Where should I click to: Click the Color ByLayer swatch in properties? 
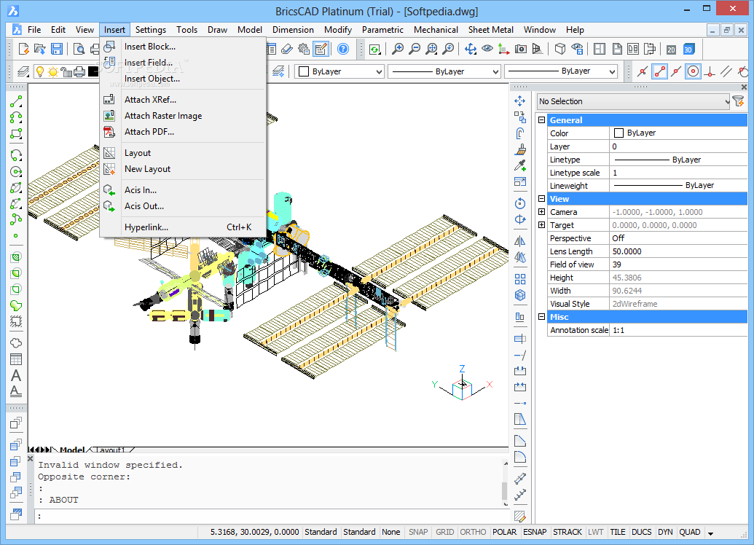click(619, 133)
